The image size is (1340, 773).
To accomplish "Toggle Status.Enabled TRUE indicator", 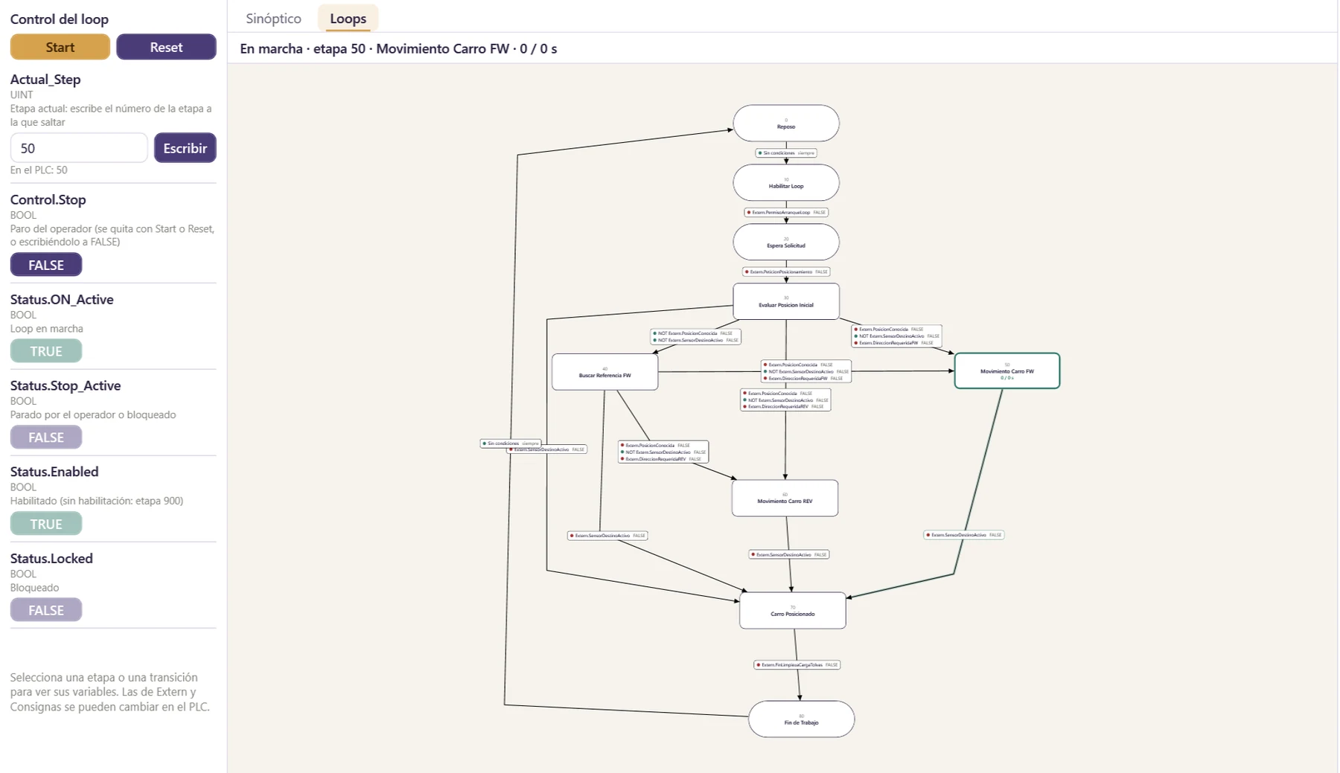I will tap(46, 524).
